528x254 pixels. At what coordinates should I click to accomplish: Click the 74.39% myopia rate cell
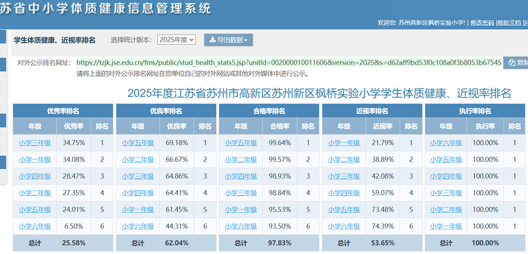coord(383,226)
